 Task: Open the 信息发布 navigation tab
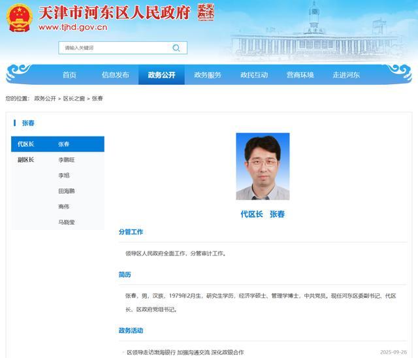115,75
